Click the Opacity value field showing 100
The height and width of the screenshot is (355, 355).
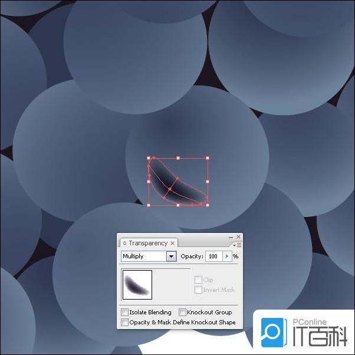click(x=214, y=257)
